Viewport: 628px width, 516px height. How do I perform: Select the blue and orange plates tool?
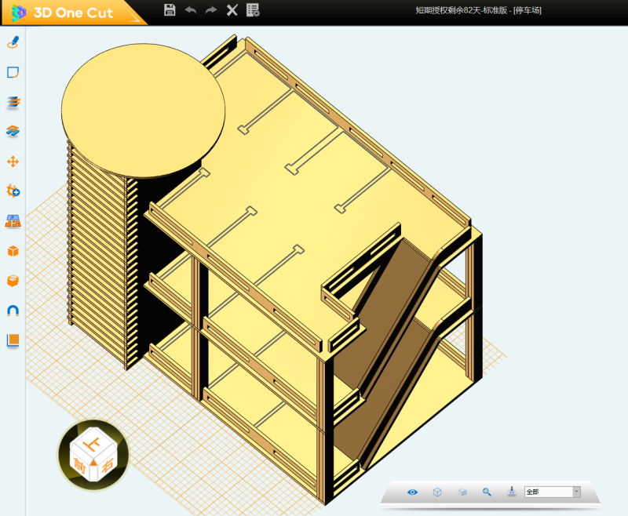click(x=13, y=131)
